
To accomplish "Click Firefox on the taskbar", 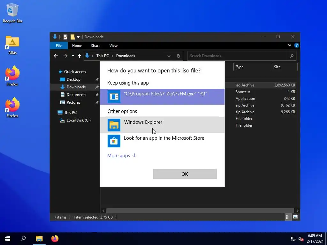I will coord(55,239).
